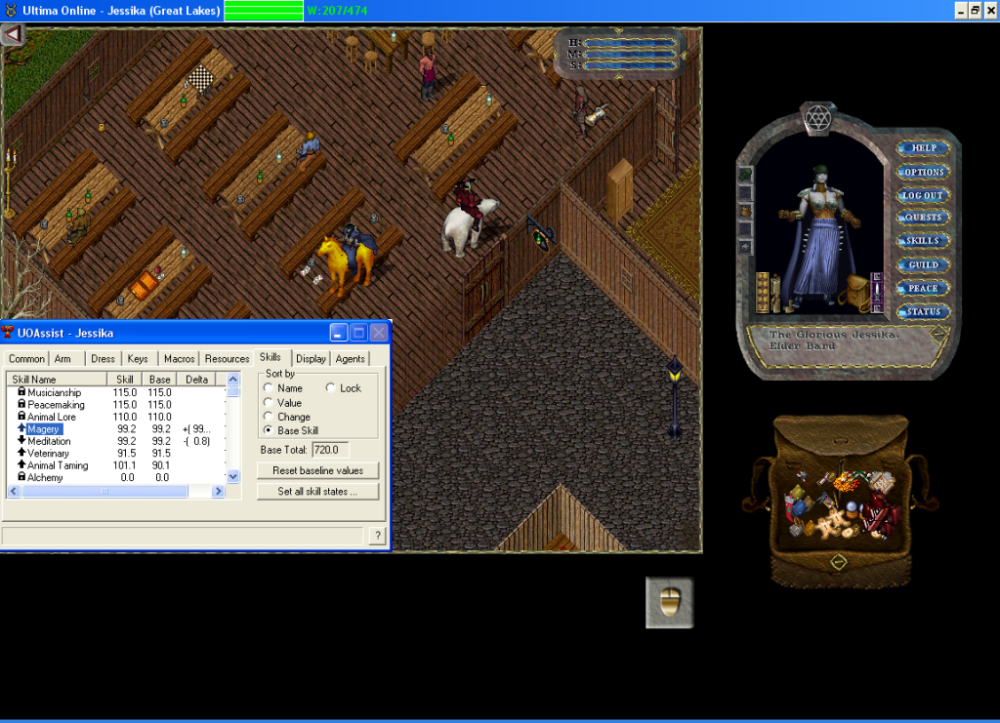Select the Name sort option
Screen dimensions: 1000x723
pos(284,388)
